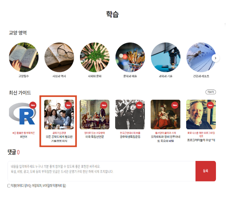The height and width of the screenshot is (198, 226).
Task: Open the 사회와 문화 circle image
Action: [95, 57]
